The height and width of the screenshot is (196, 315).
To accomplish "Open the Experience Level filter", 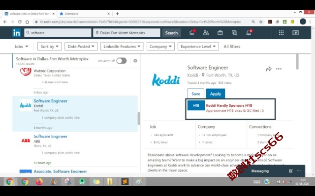I will pyautogui.click(x=198, y=47).
